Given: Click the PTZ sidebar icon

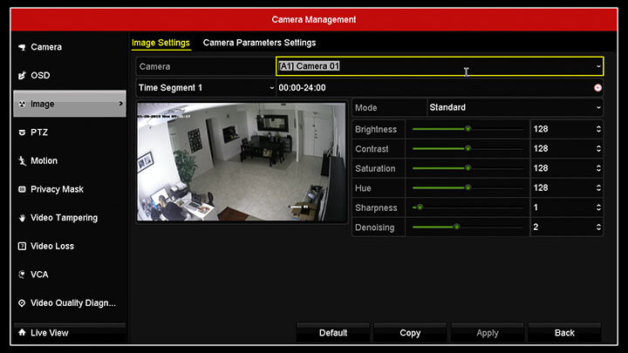Looking at the screenshot, I should (x=22, y=132).
